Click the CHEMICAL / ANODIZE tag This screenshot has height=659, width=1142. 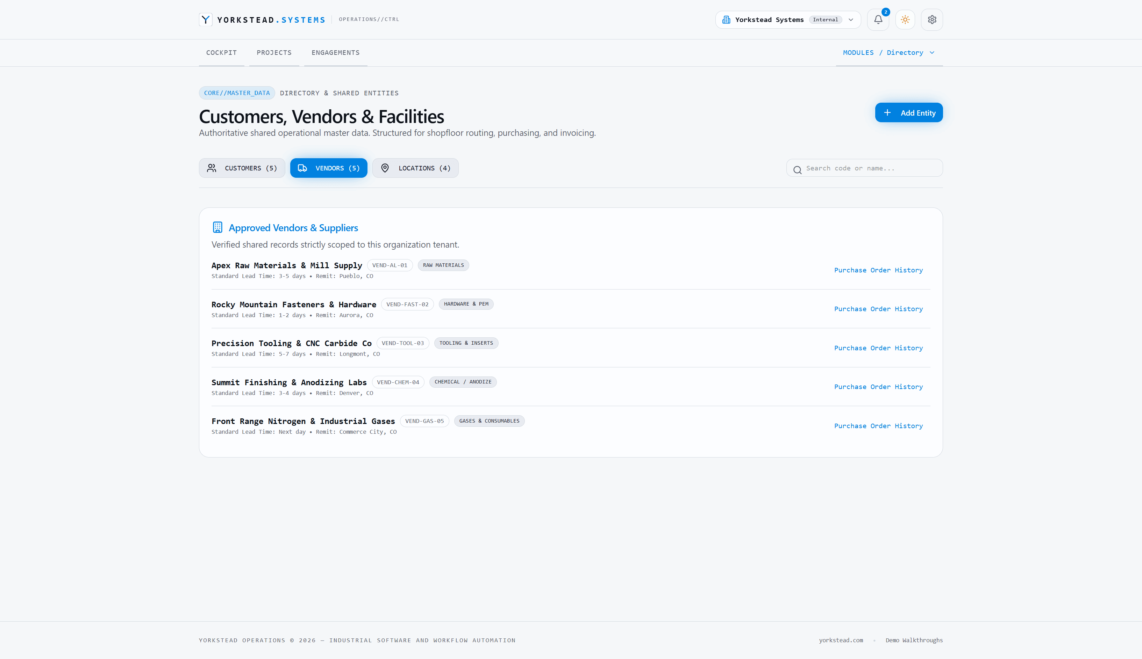[463, 382]
